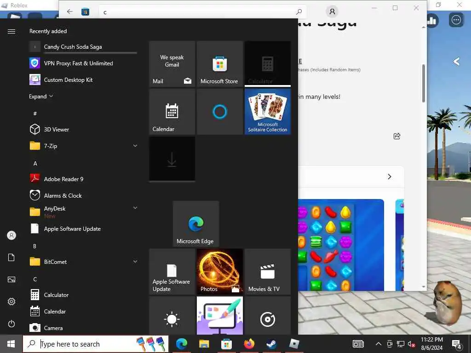Open the Start menu hamburger navigation

pyautogui.click(x=11, y=31)
